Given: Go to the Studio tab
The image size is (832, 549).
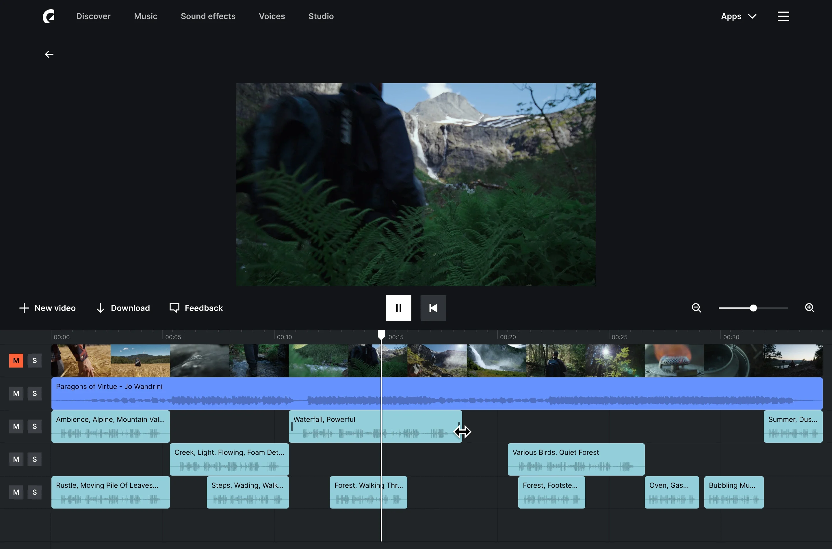Looking at the screenshot, I should [x=321, y=16].
